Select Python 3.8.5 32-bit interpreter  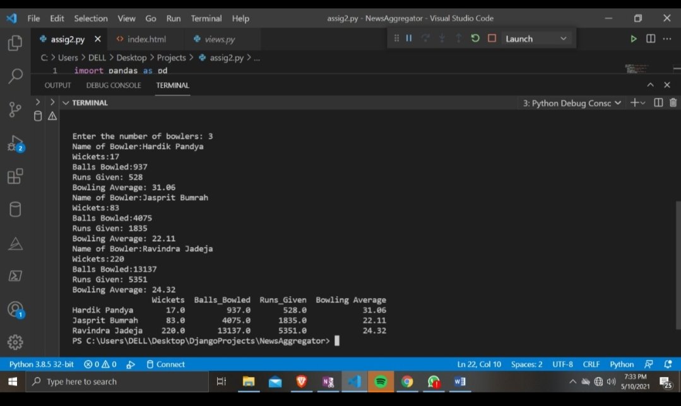pyautogui.click(x=41, y=364)
